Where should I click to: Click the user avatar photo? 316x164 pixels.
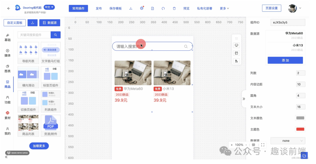click(x=292, y=8)
